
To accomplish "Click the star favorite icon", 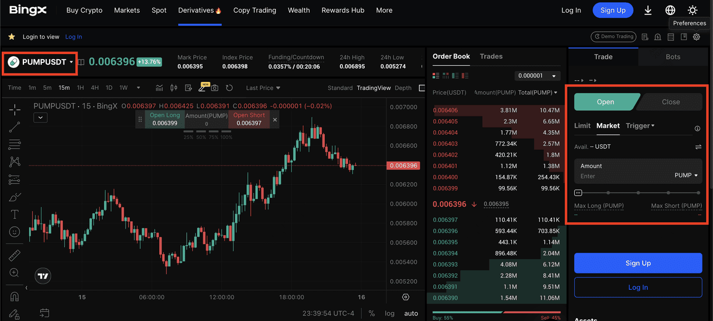I will click(12, 37).
